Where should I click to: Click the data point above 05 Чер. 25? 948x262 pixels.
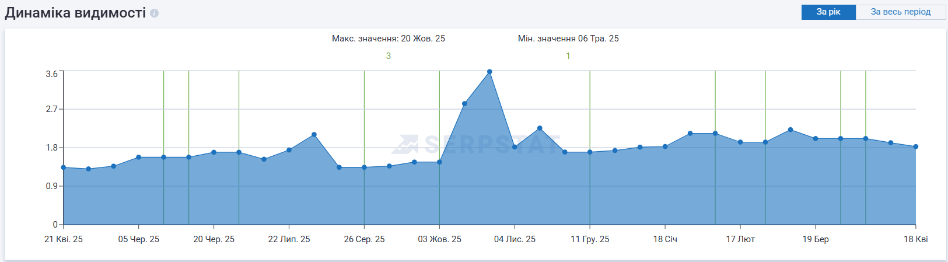[138, 157]
